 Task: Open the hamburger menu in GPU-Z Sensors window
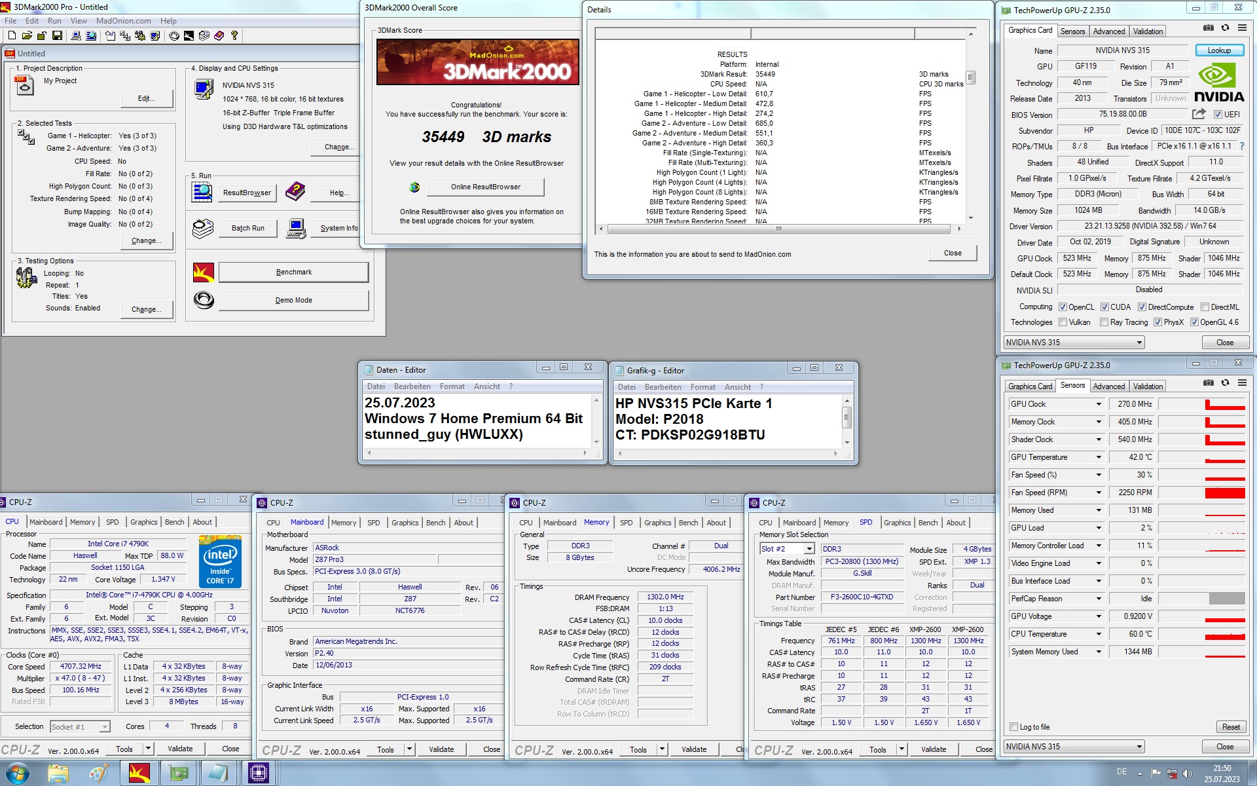click(1242, 383)
